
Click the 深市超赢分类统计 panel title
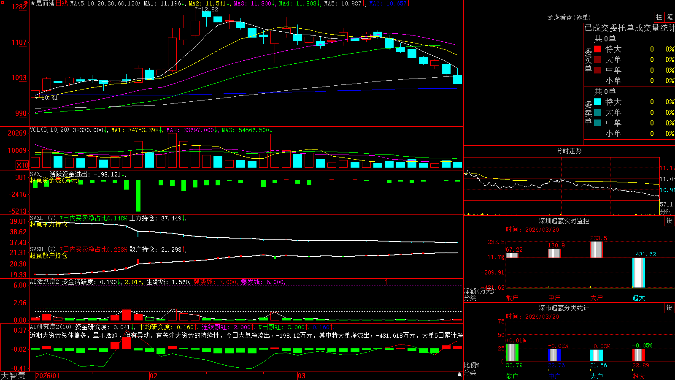pos(564,308)
